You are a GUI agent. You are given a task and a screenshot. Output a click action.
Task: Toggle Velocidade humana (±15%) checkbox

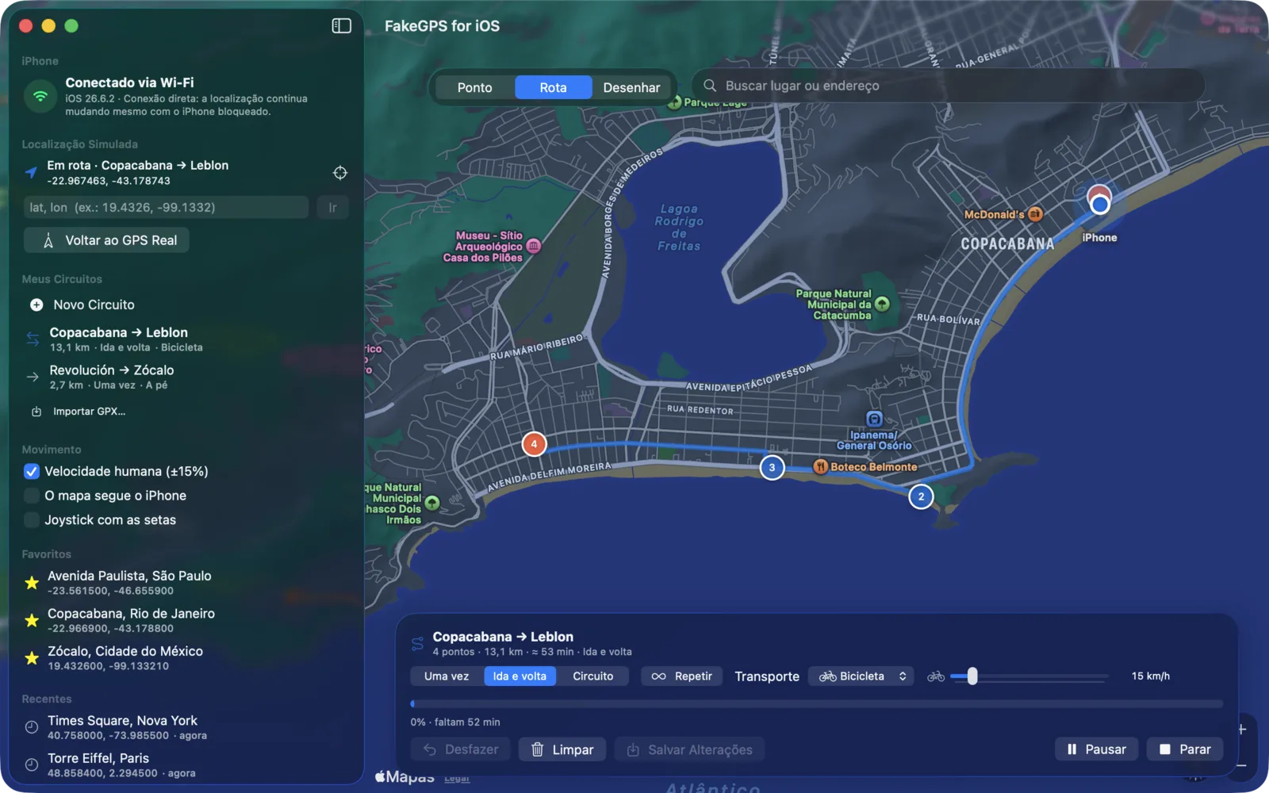[32, 472]
